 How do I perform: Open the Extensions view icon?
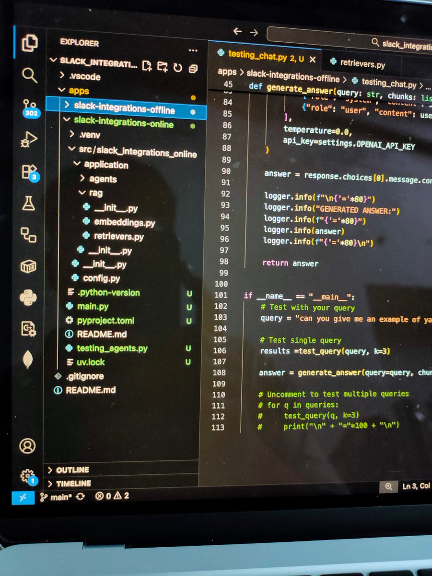point(30,172)
